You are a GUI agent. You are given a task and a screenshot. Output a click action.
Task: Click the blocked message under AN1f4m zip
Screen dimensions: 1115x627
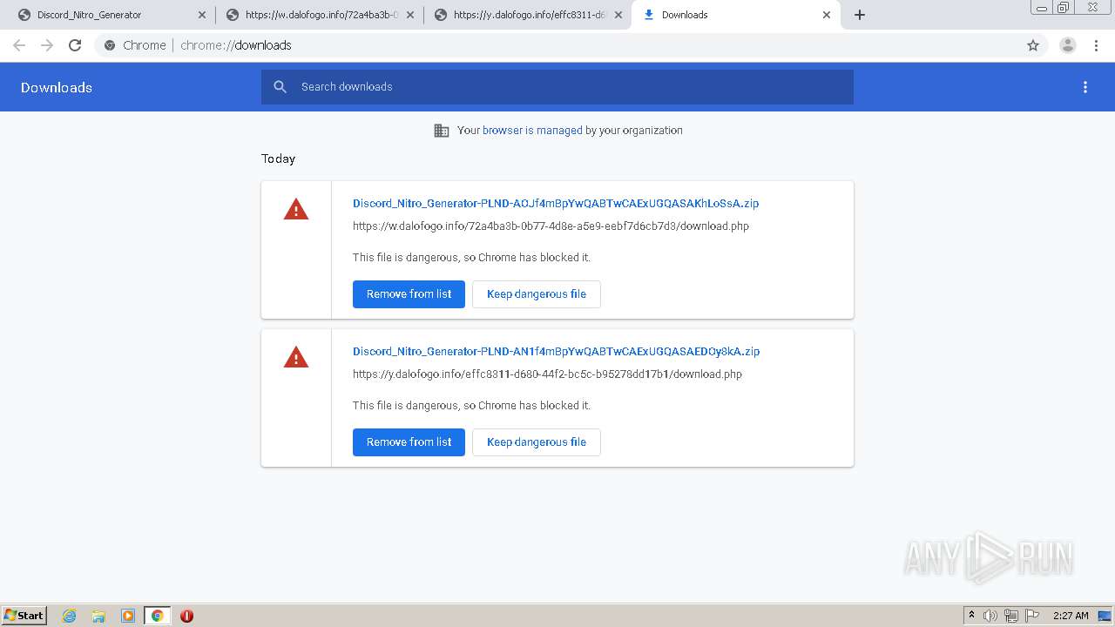click(471, 406)
